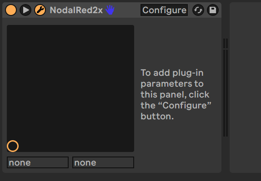This screenshot has width=261, height=181.
Task: Click the center of the XY pad
Action: click(70, 88)
